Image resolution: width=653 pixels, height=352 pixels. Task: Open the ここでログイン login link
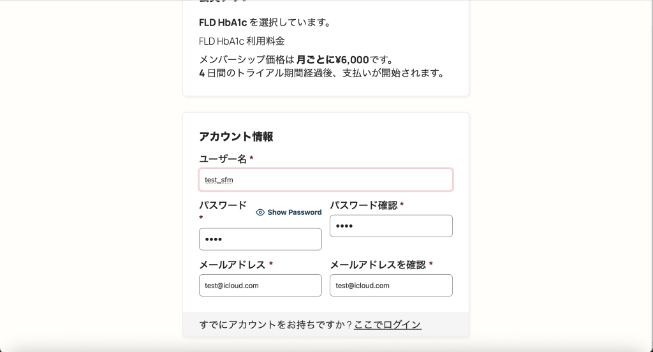(x=388, y=325)
